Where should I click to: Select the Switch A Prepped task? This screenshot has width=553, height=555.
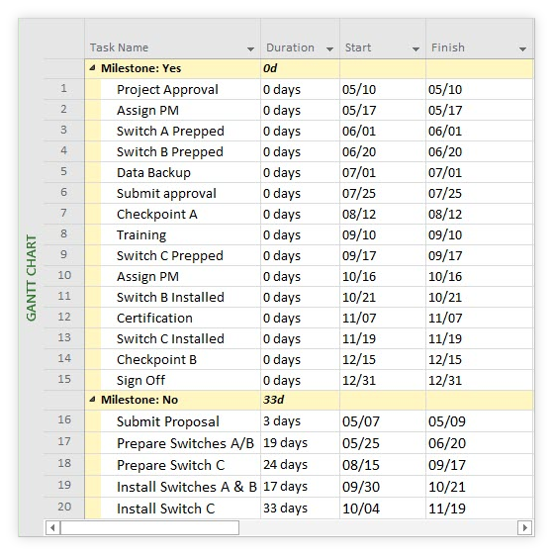[170, 132]
